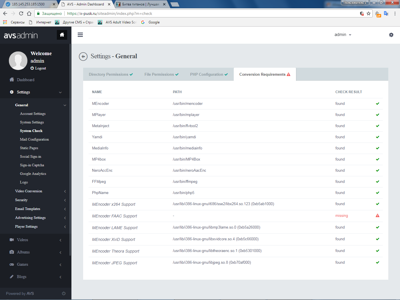Viewport: 400px width, 300px height.
Task: Click the power icon in sidebar footer
Action: [x=64, y=293]
